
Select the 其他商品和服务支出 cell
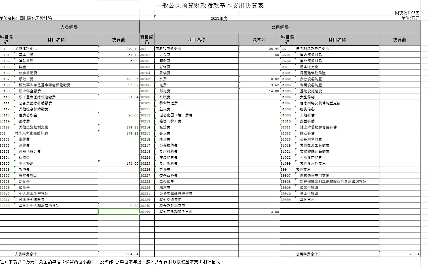197,212
